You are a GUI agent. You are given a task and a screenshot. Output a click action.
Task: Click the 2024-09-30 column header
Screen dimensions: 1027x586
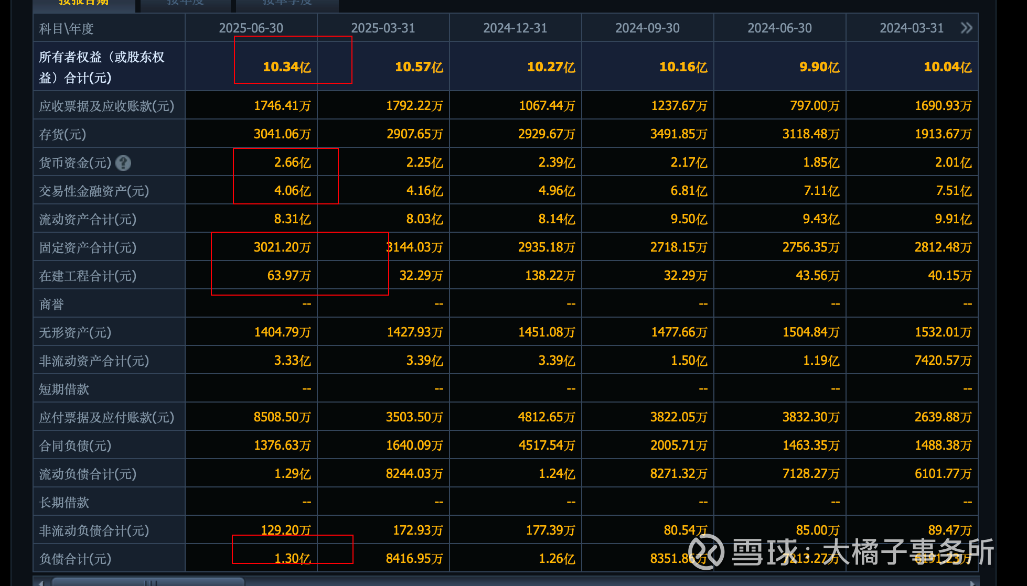[647, 28]
